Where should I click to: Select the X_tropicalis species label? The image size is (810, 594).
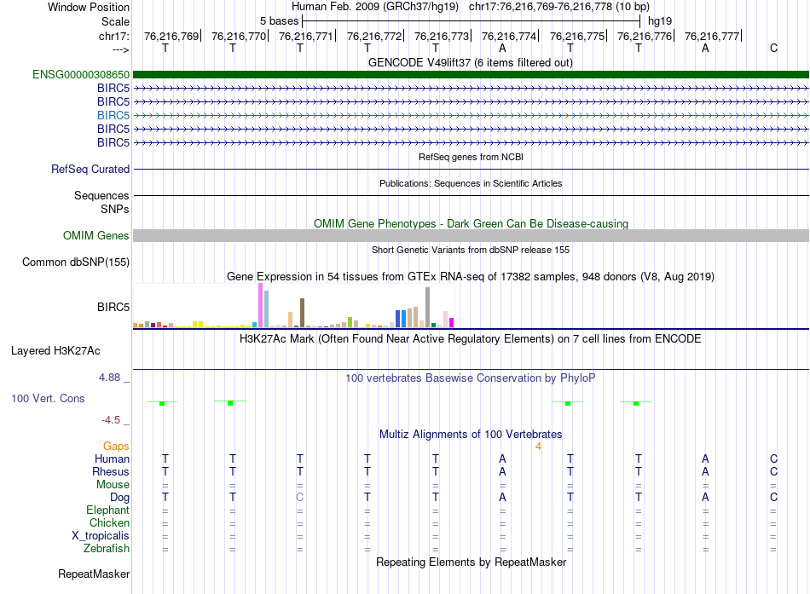(x=101, y=536)
